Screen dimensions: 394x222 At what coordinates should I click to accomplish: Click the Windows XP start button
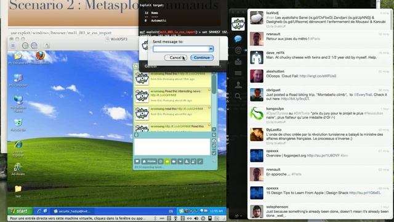pos(20,211)
